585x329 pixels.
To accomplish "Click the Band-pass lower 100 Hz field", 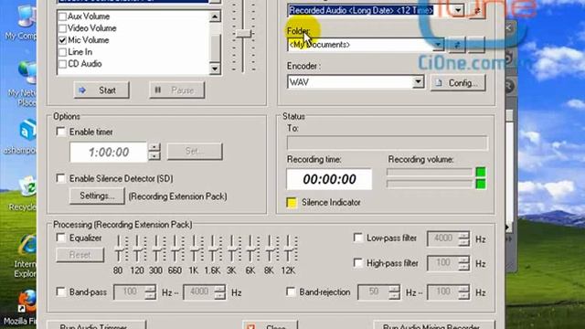I will [x=130, y=292].
